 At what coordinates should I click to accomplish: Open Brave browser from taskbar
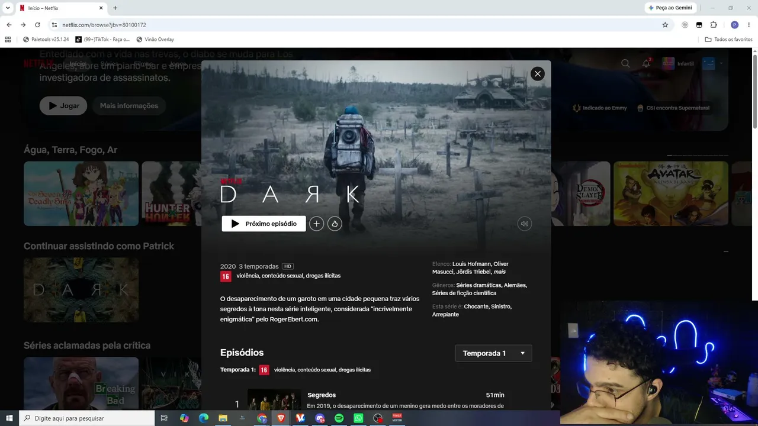click(x=281, y=418)
